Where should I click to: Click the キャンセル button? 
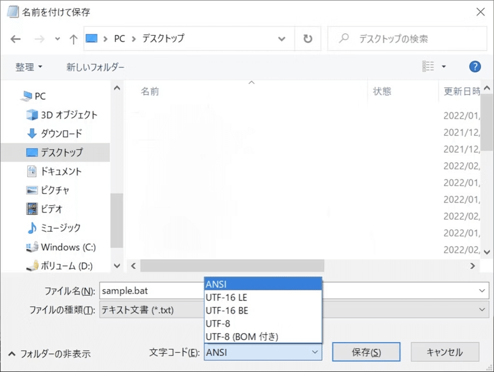pyautogui.click(x=445, y=352)
